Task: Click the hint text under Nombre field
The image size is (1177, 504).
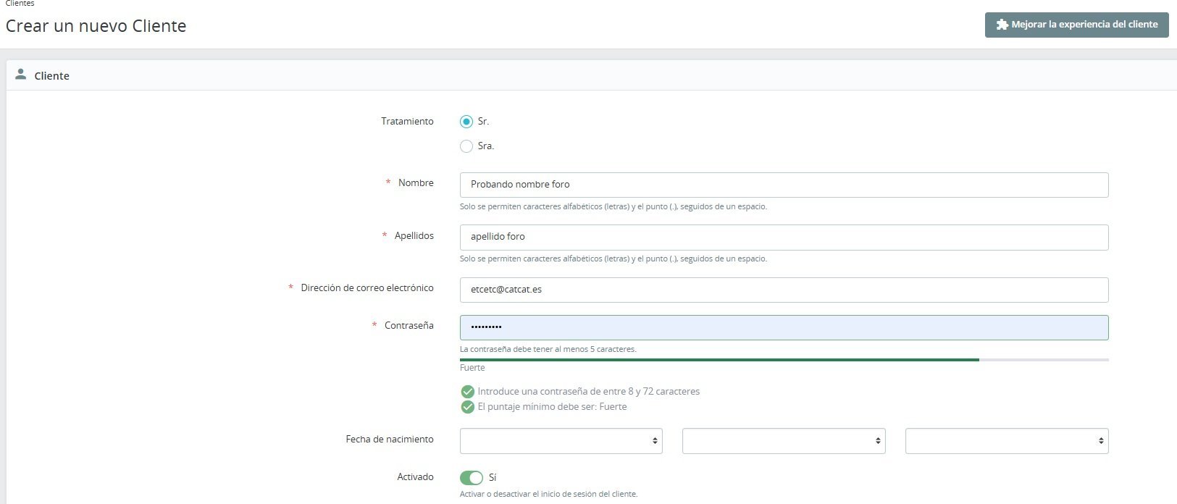Action: (x=613, y=207)
